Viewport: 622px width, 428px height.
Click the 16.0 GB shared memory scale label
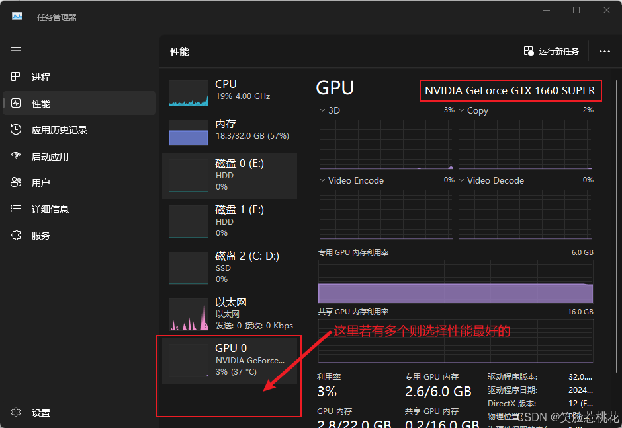[580, 312]
